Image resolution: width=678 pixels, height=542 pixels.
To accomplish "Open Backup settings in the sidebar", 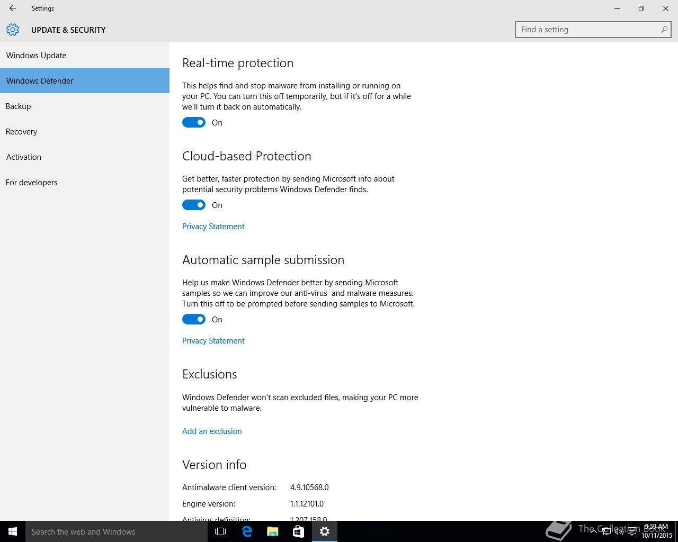I will 85,106.
